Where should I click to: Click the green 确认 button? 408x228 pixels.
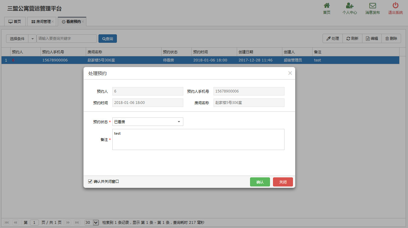tap(260, 182)
